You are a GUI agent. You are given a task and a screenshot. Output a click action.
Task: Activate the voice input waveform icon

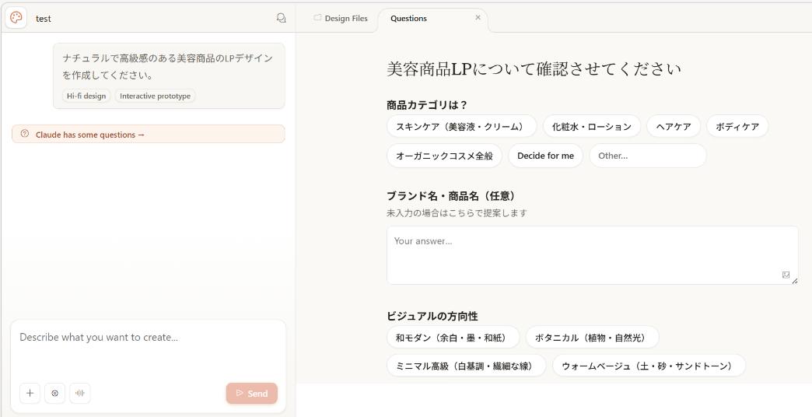tap(80, 393)
